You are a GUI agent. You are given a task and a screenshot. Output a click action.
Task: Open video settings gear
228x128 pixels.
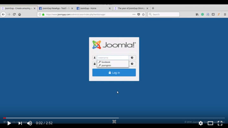(201, 123)
